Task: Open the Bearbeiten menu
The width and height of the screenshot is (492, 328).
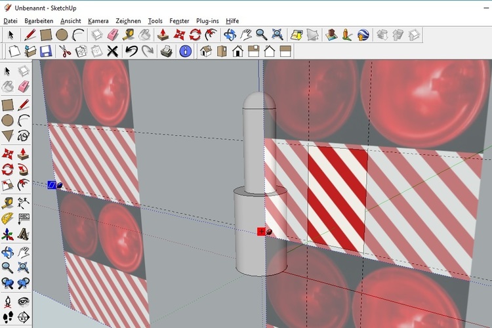Action: [x=39, y=21]
